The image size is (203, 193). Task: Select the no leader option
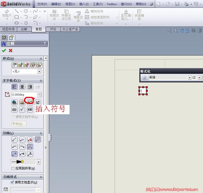click(30, 140)
